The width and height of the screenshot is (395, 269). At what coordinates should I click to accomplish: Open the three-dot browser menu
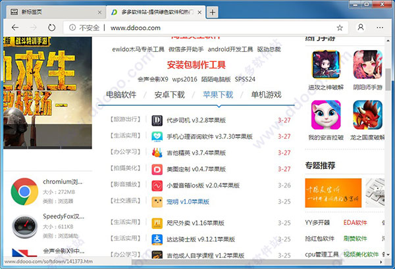pos(380,28)
